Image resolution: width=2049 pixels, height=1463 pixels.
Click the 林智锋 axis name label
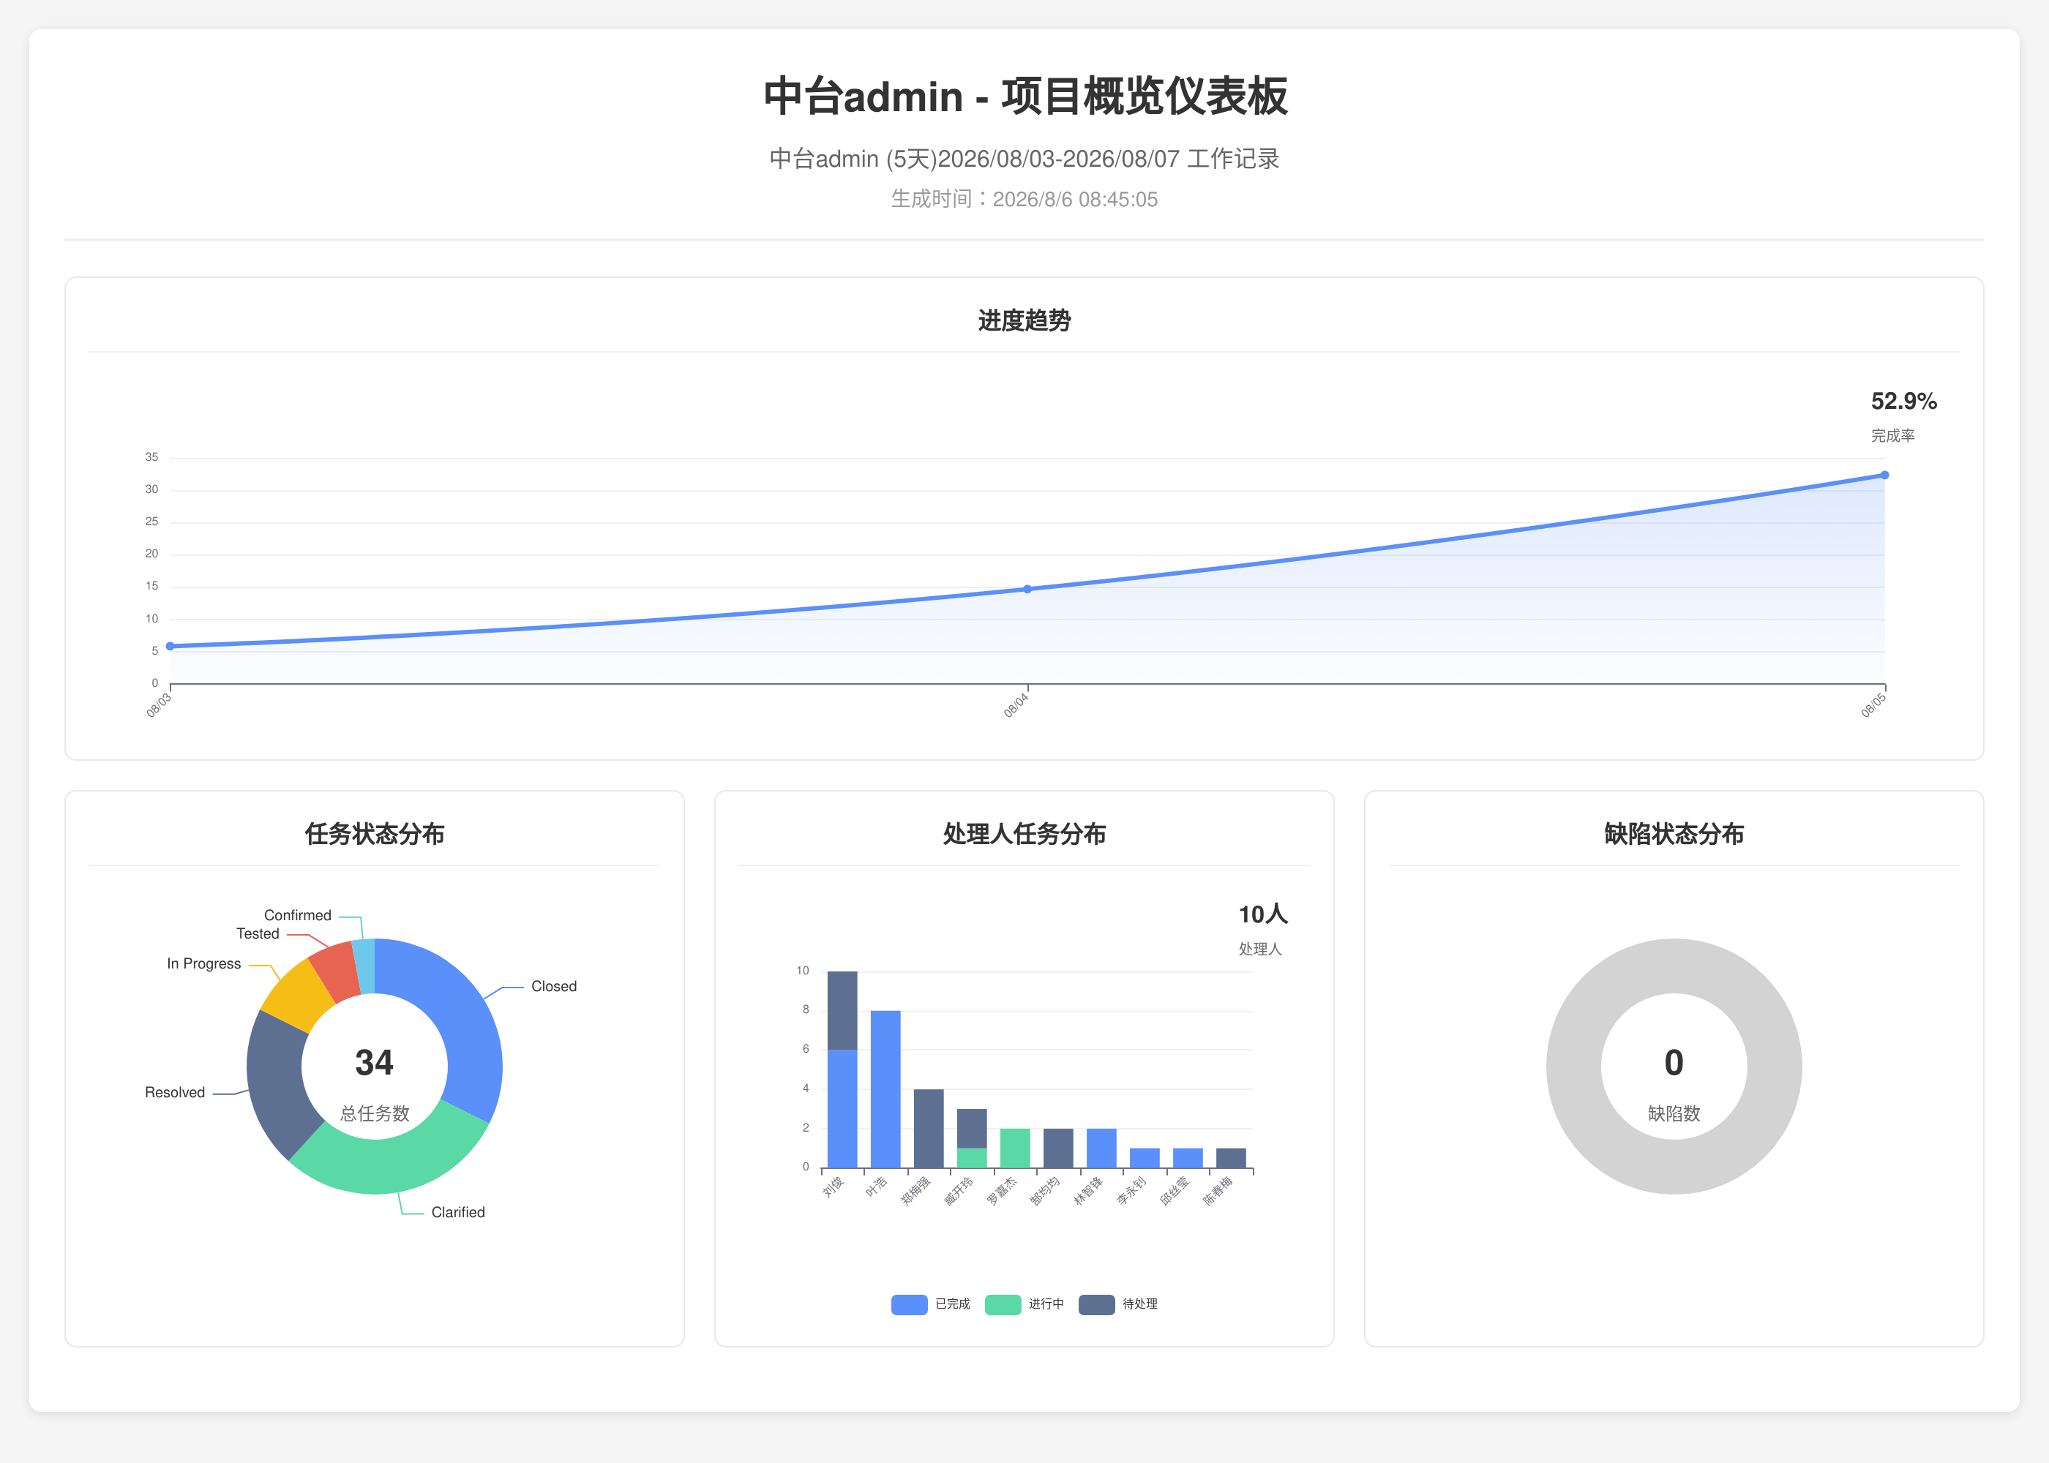click(x=1088, y=1191)
